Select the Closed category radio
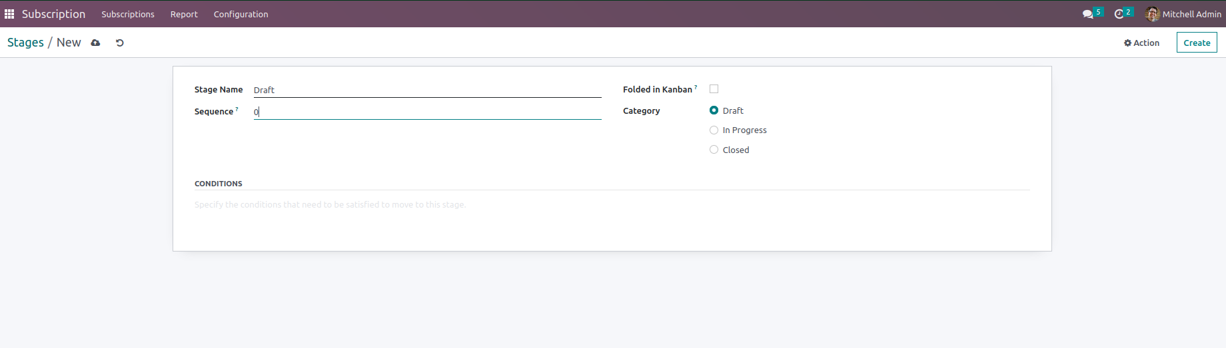The width and height of the screenshot is (1226, 348). click(x=714, y=150)
